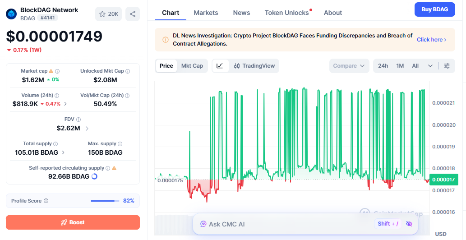Image resolution: width=466 pixels, height=240 pixels.
Task: Follow the 'Click here' news link
Action: point(432,40)
